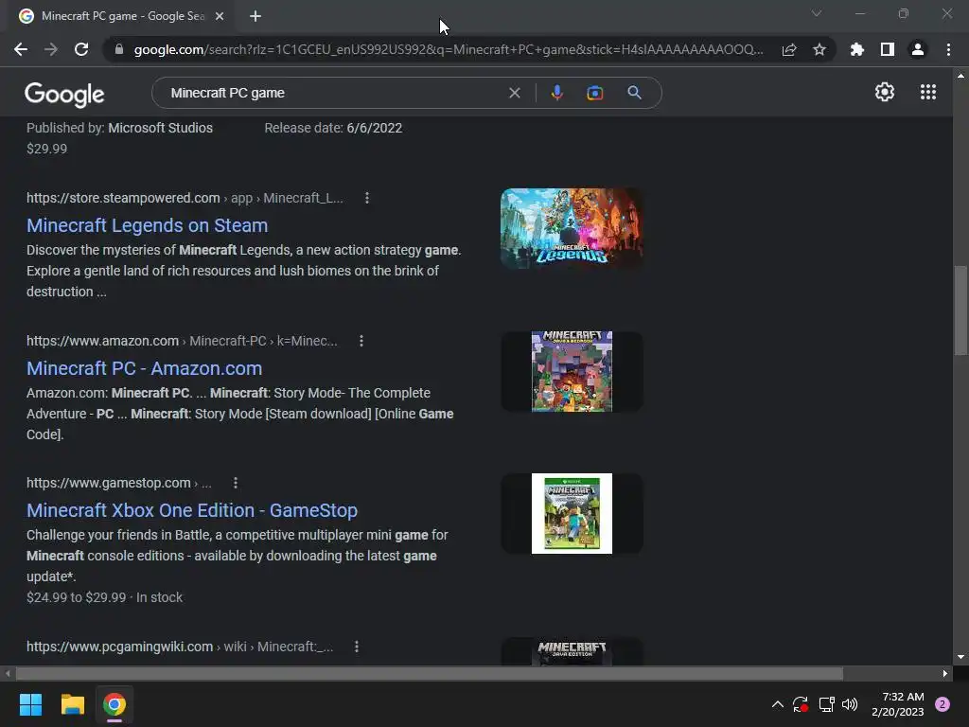Viewport: 969px width, 727px height.
Task: Open a new browser tab
Action: point(255,16)
